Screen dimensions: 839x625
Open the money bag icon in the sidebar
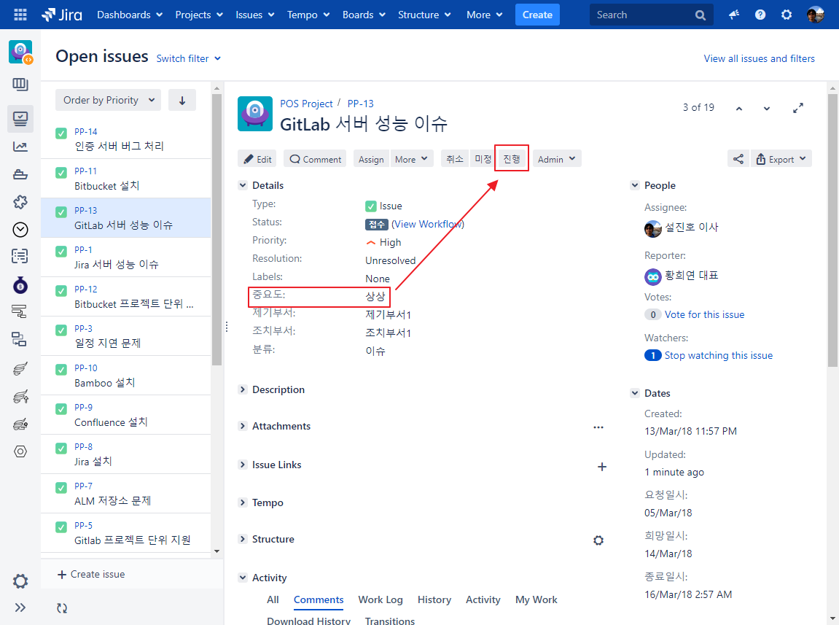pos(20,285)
